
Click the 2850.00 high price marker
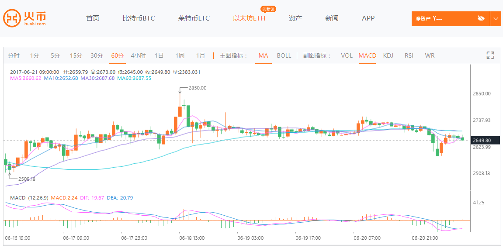(197, 88)
